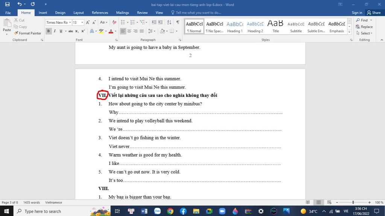
Task: Align text to center
Action: [x=129, y=31]
